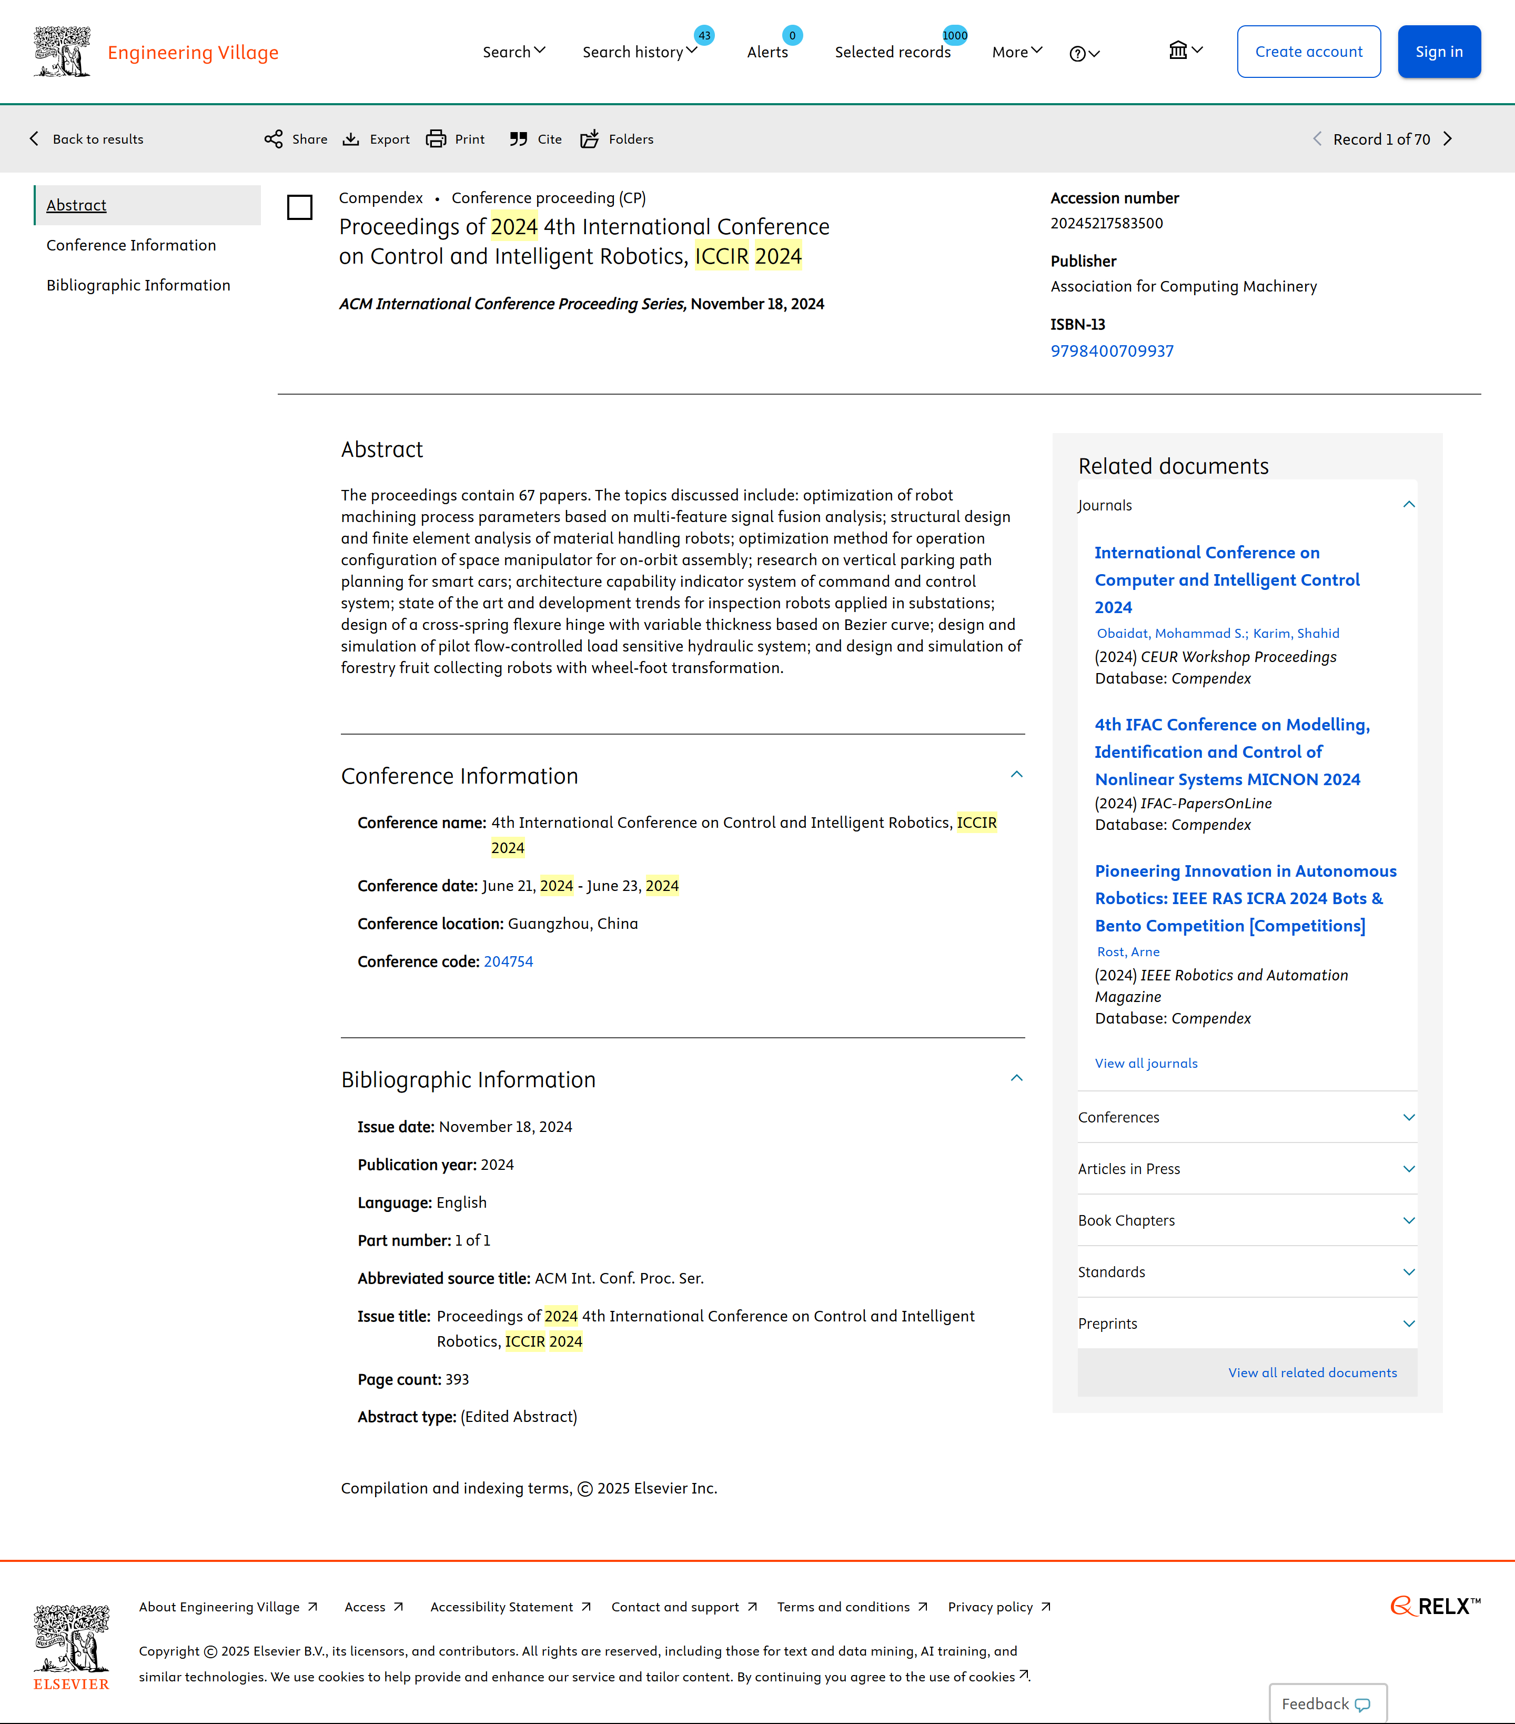Click the 1000 badge on Selected records
The image size is (1515, 1724).
[x=954, y=35]
